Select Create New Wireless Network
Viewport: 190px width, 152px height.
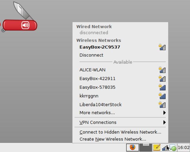click(x=113, y=139)
